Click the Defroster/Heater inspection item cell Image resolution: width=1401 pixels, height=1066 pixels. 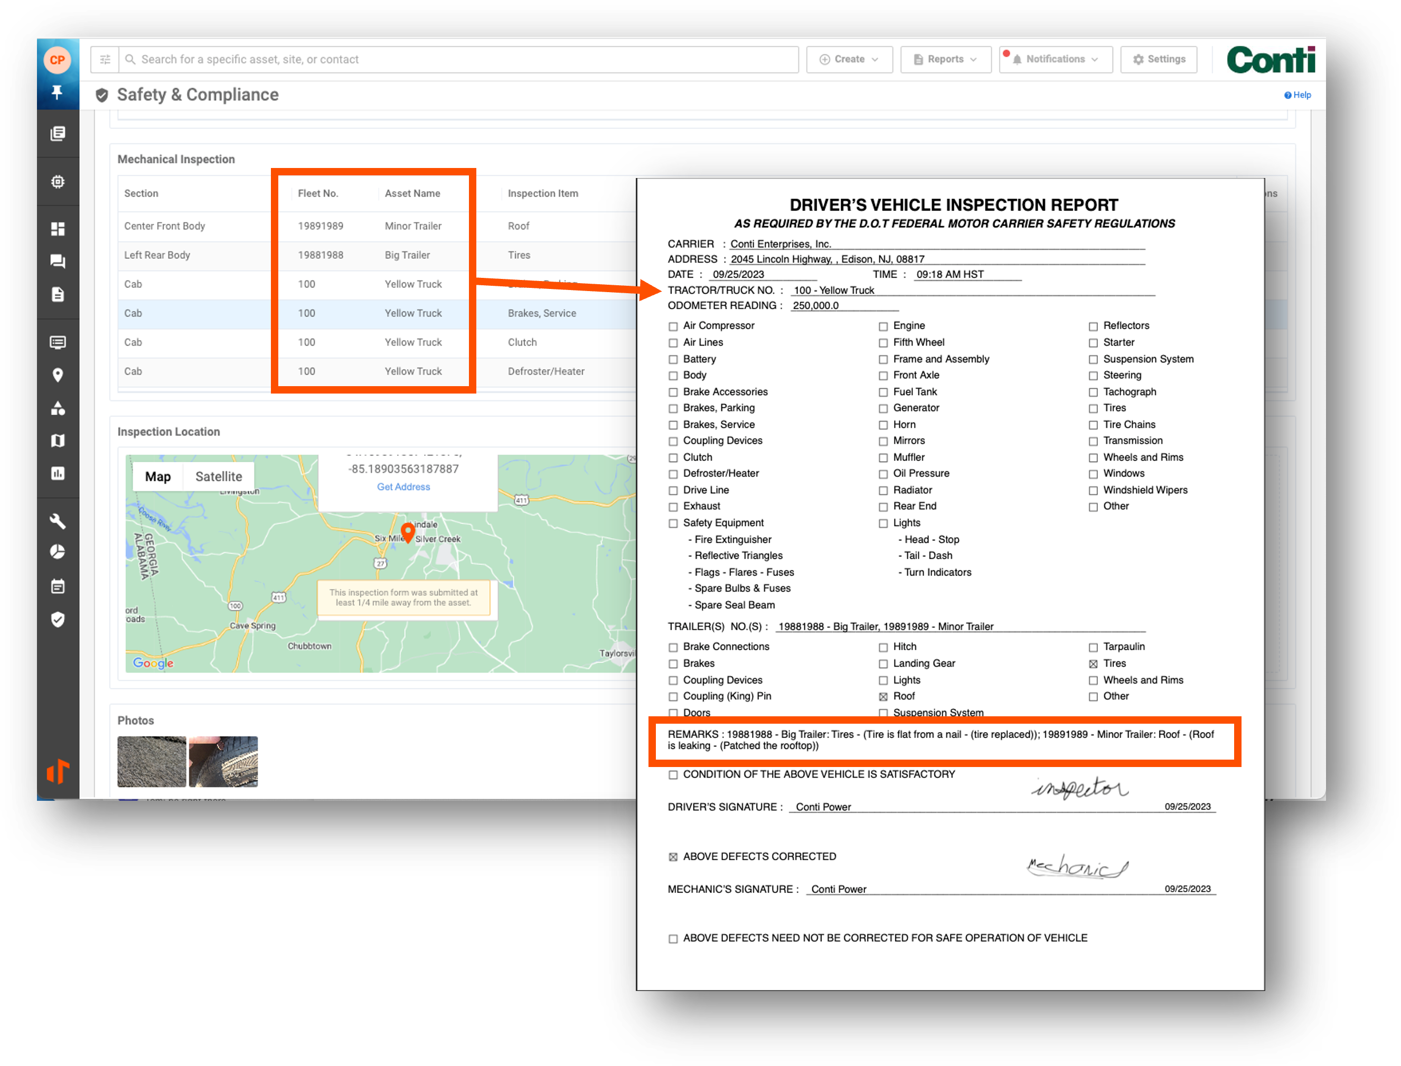(546, 371)
